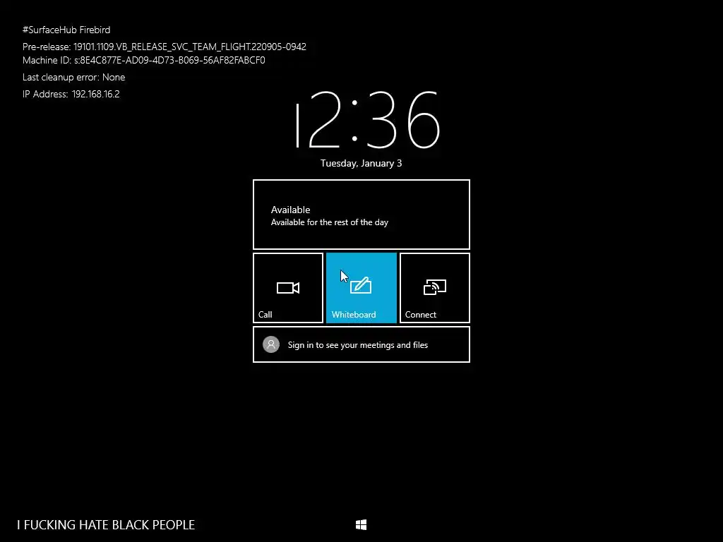The image size is (723, 542).
Task: Open the Call tile with camera icon
Action: (x=288, y=288)
